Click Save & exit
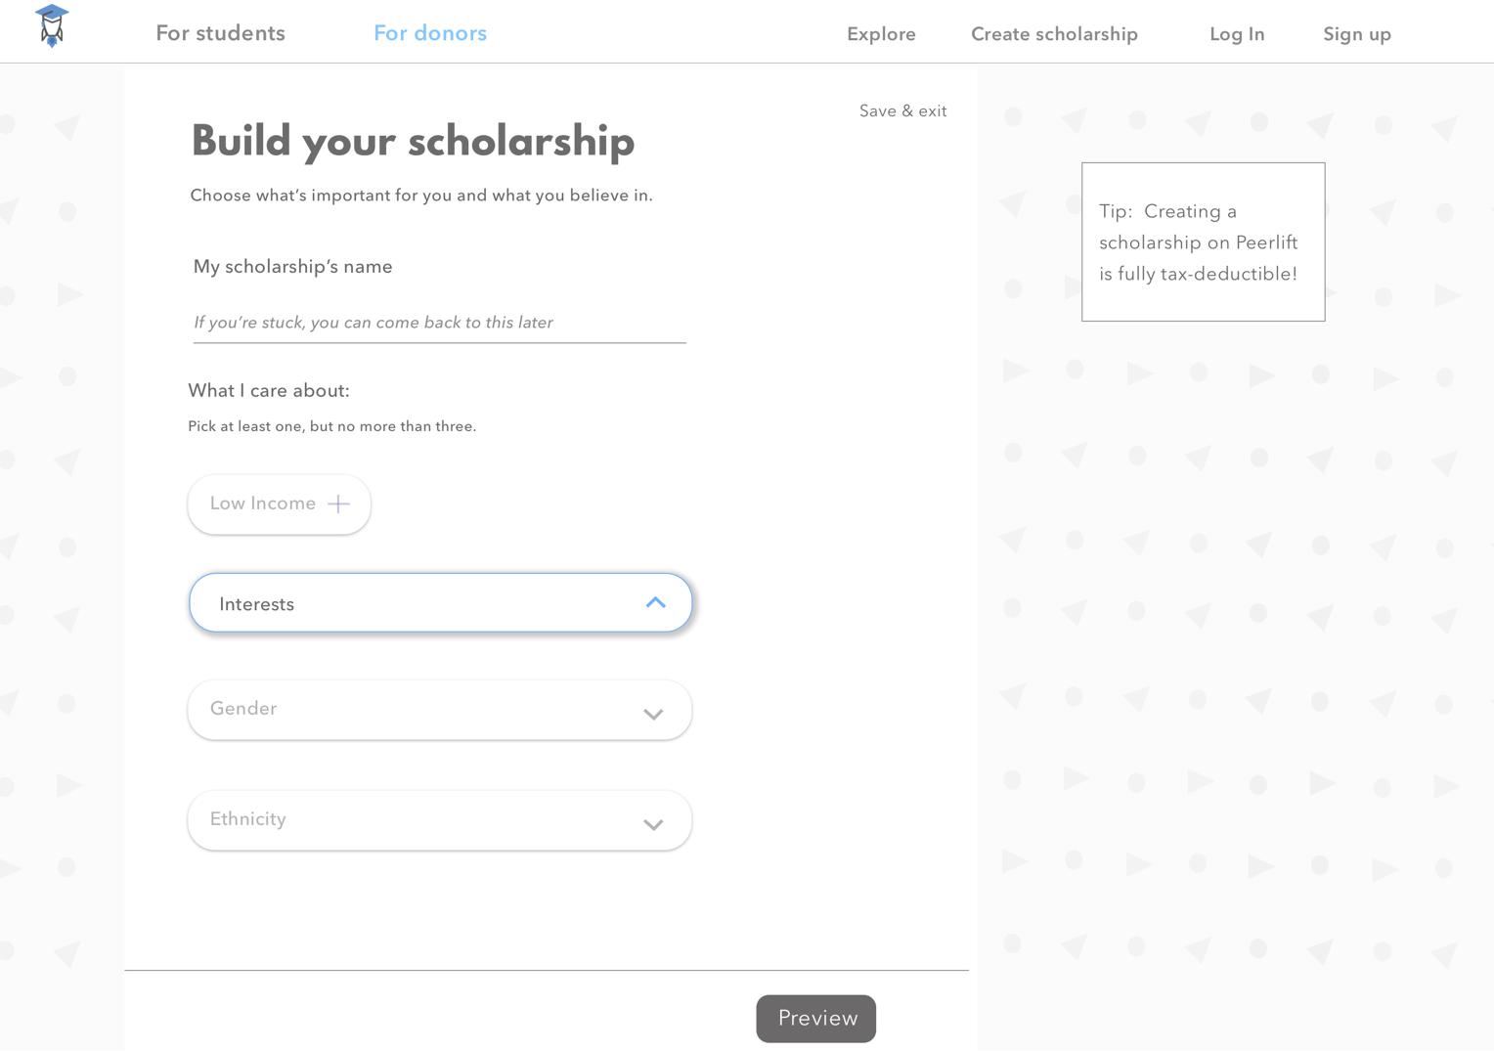The image size is (1494, 1051). coord(902,110)
